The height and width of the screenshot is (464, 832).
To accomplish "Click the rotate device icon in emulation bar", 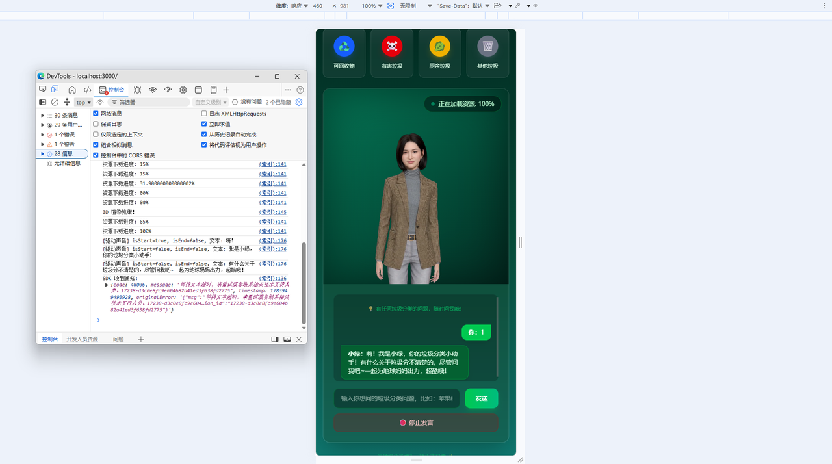I will [x=497, y=5].
